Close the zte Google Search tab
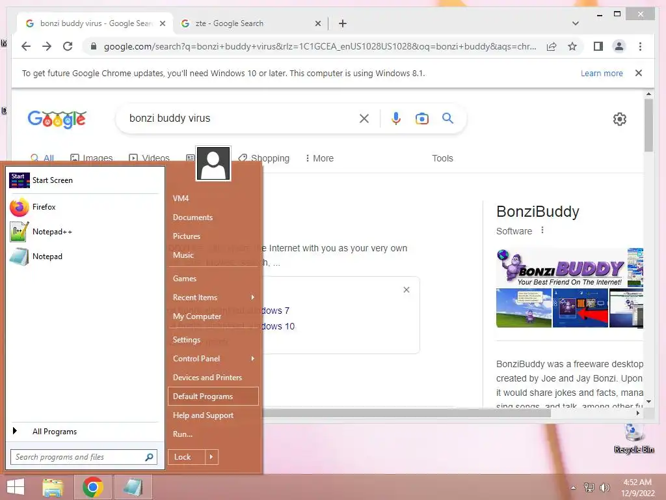 (x=317, y=23)
